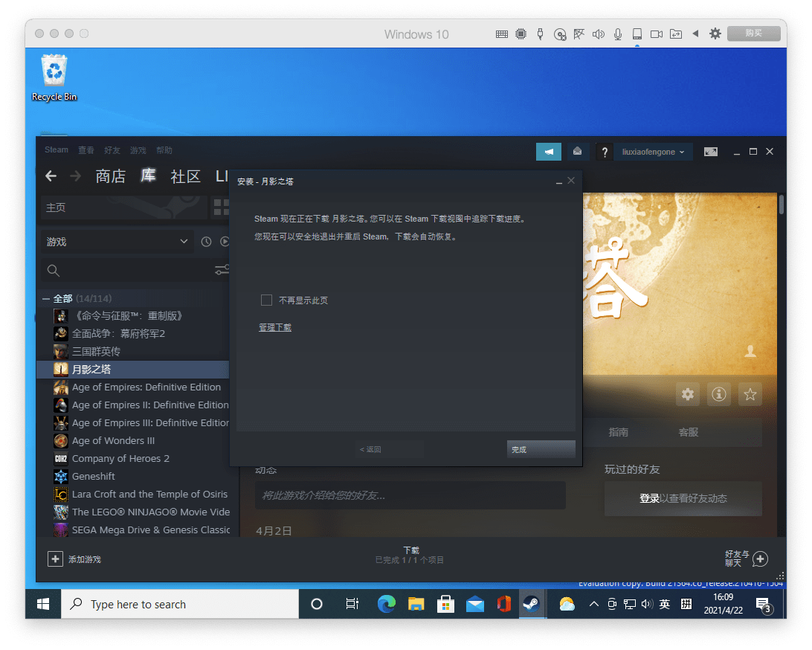Open the 好友 menu
The image size is (812, 650).
pos(112,150)
